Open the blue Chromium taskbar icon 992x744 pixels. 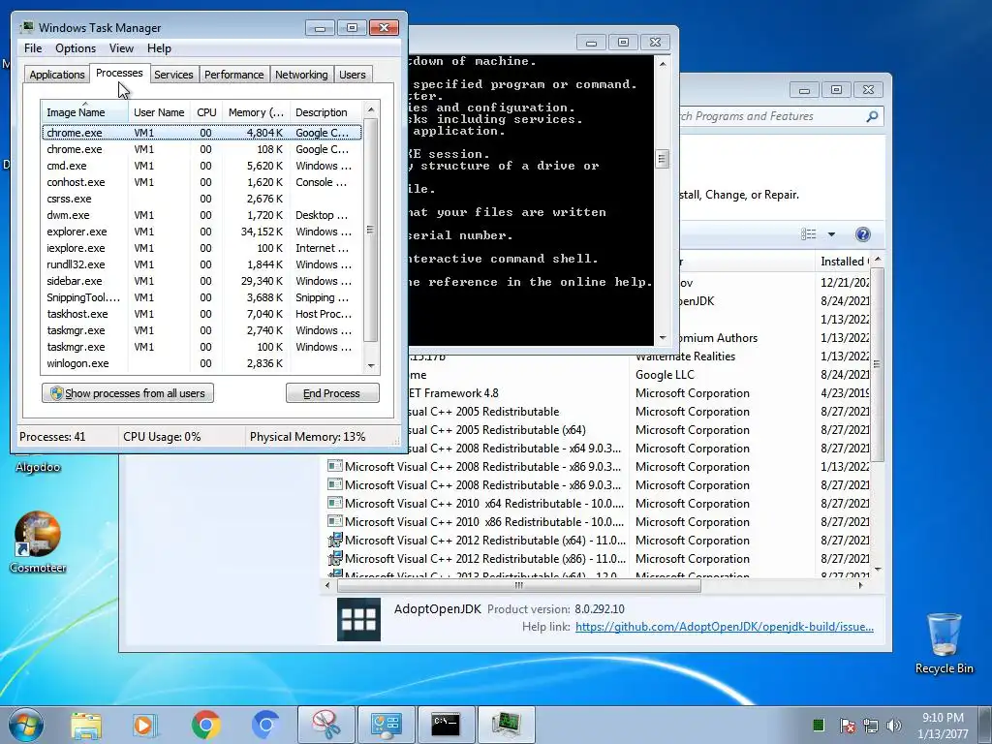coord(265,725)
